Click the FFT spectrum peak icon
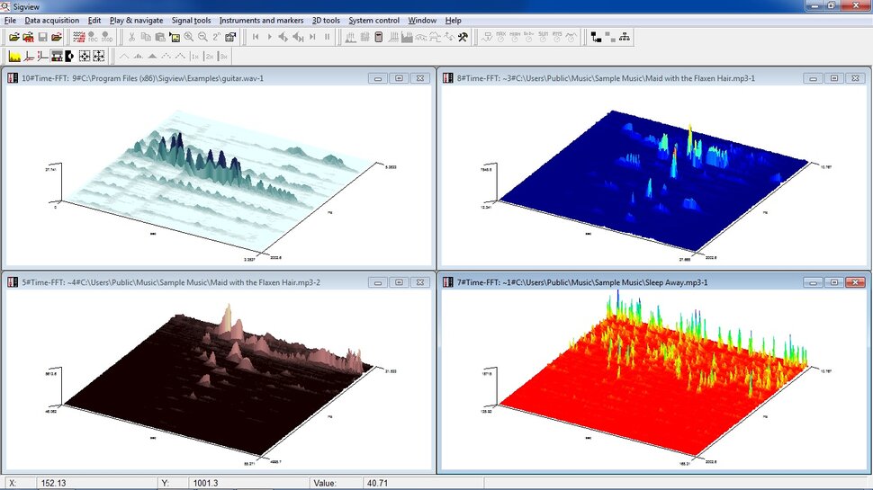Viewport: 873px width, 490px height. [350, 37]
